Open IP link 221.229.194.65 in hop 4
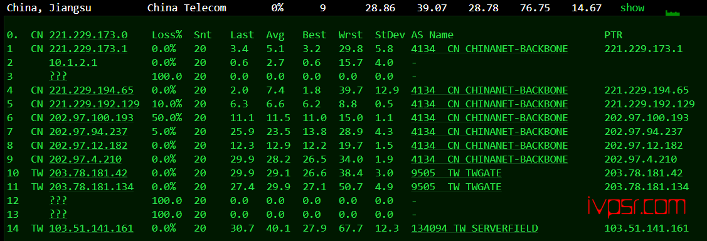Viewport: 707px width, 241px height. 92,90
